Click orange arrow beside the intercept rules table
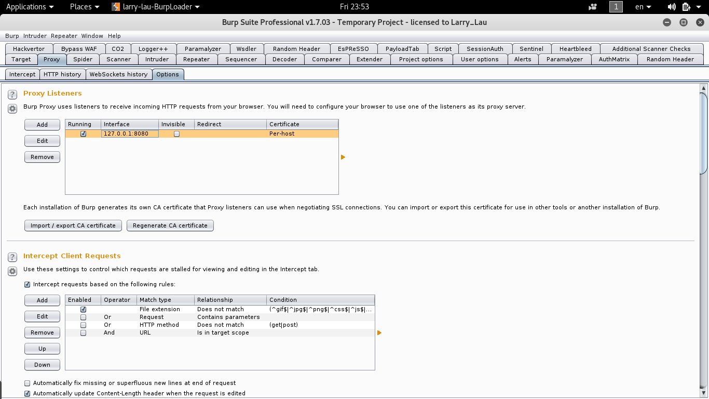Image resolution: width=709 pixels, height=399 pixels. (379, 332)
